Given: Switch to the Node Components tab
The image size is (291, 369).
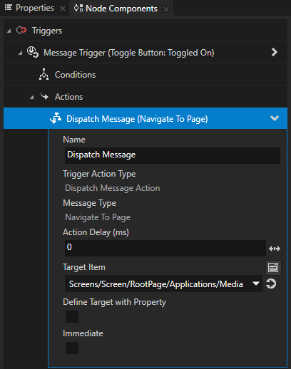Looking at the screenshot, I should pyautogui.click(x=121, y=9).
